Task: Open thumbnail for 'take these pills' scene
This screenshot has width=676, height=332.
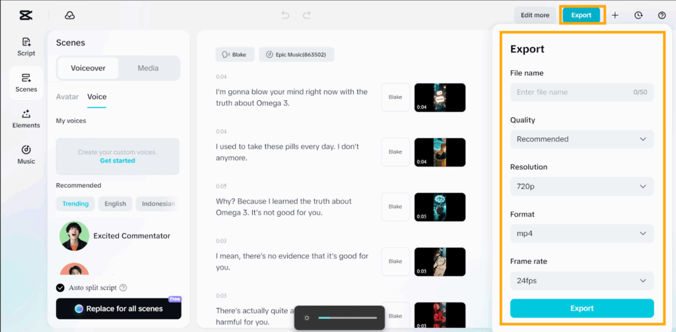Action: 440,152
